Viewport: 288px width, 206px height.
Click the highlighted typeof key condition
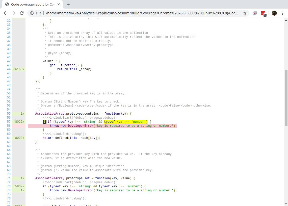[126, 122]
